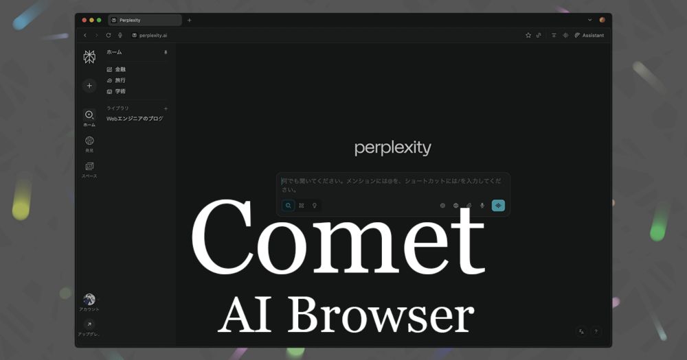Click the microphone icon next to the reload button
Image resolution: width=687 pixels, height=360 pixels.
click(120, 36)
